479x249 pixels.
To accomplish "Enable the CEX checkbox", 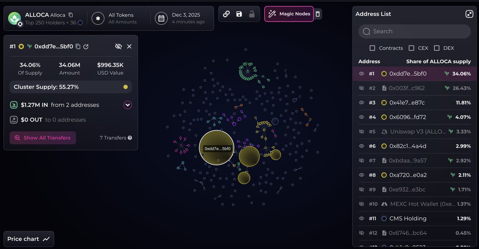I will [412, 48].
